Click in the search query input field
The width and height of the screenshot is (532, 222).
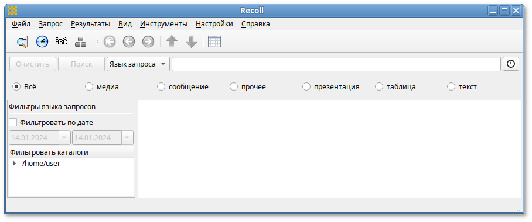(x=336, y=64)
